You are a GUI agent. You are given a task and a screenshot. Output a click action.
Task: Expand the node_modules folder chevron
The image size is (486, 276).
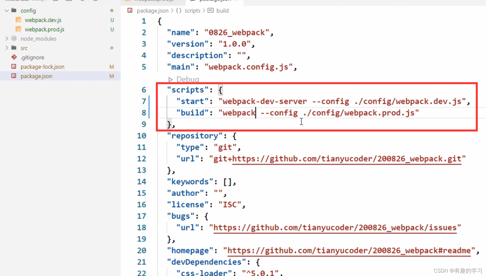point(7,39)
